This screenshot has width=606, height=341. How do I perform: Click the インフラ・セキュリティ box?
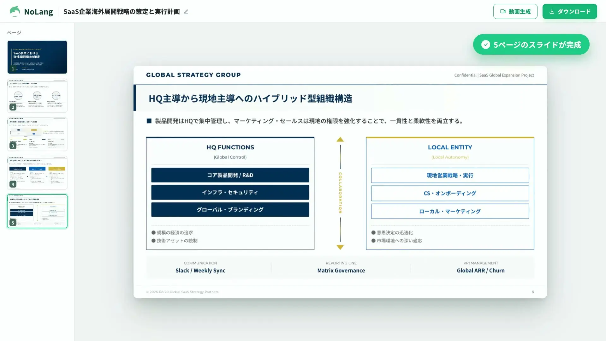pos(230,192)
